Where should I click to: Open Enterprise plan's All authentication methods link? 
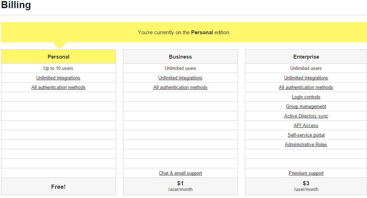point(306,88)
